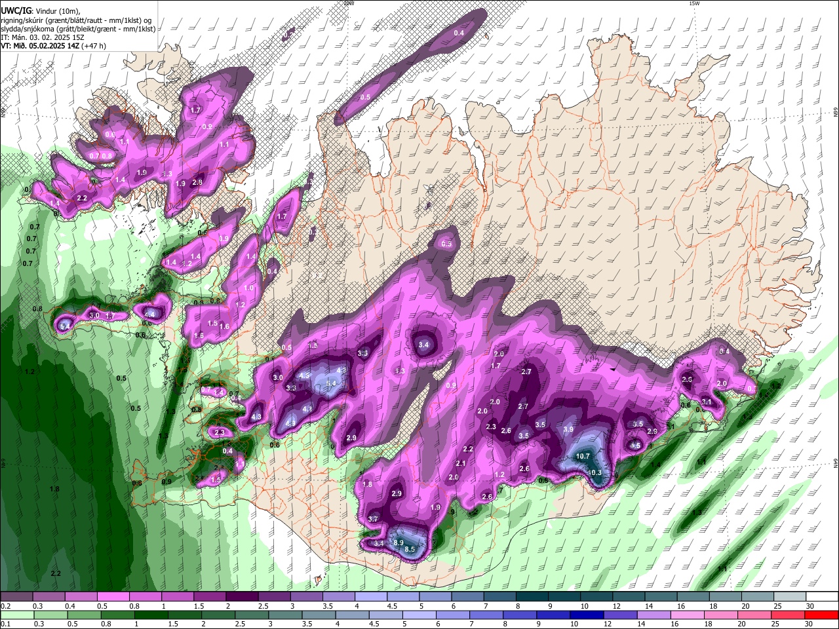
Task: Click the UWC/IG title text
Action: pos(16,11)
